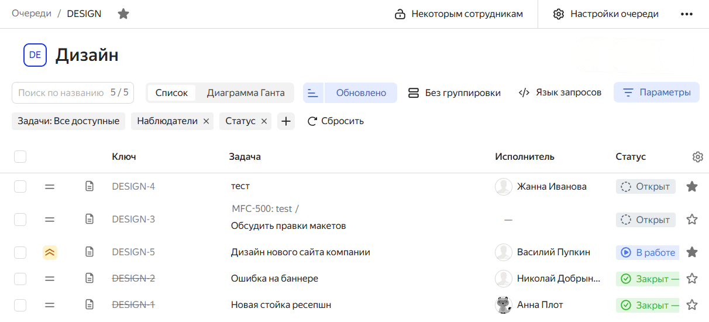Click the high priority icon on DESIGN-5
709x322 pixels.
(x=50, y=252)
